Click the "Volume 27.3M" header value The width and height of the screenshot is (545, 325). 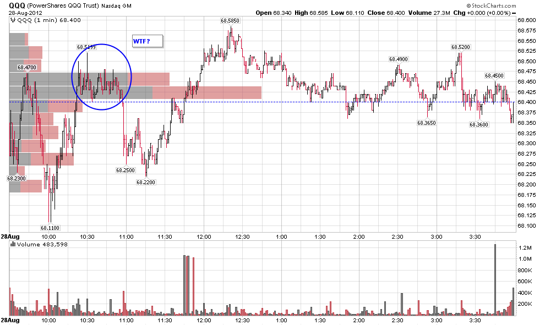click(x=429, y=13)
